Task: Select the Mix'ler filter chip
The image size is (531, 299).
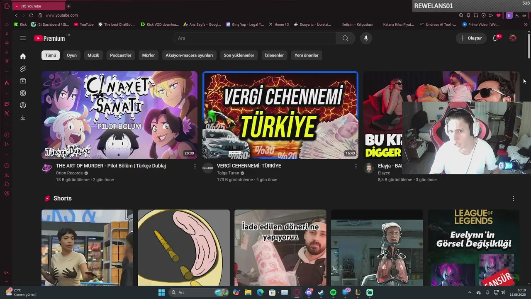Action: click(x=149, y=55)
